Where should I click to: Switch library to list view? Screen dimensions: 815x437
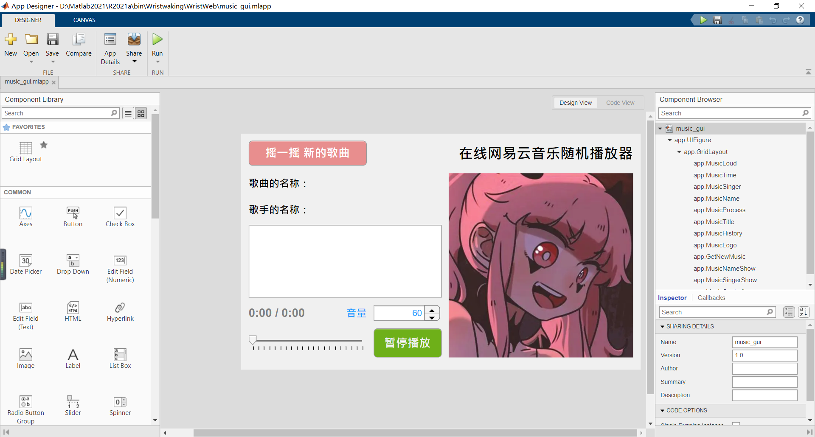[128, 113]
